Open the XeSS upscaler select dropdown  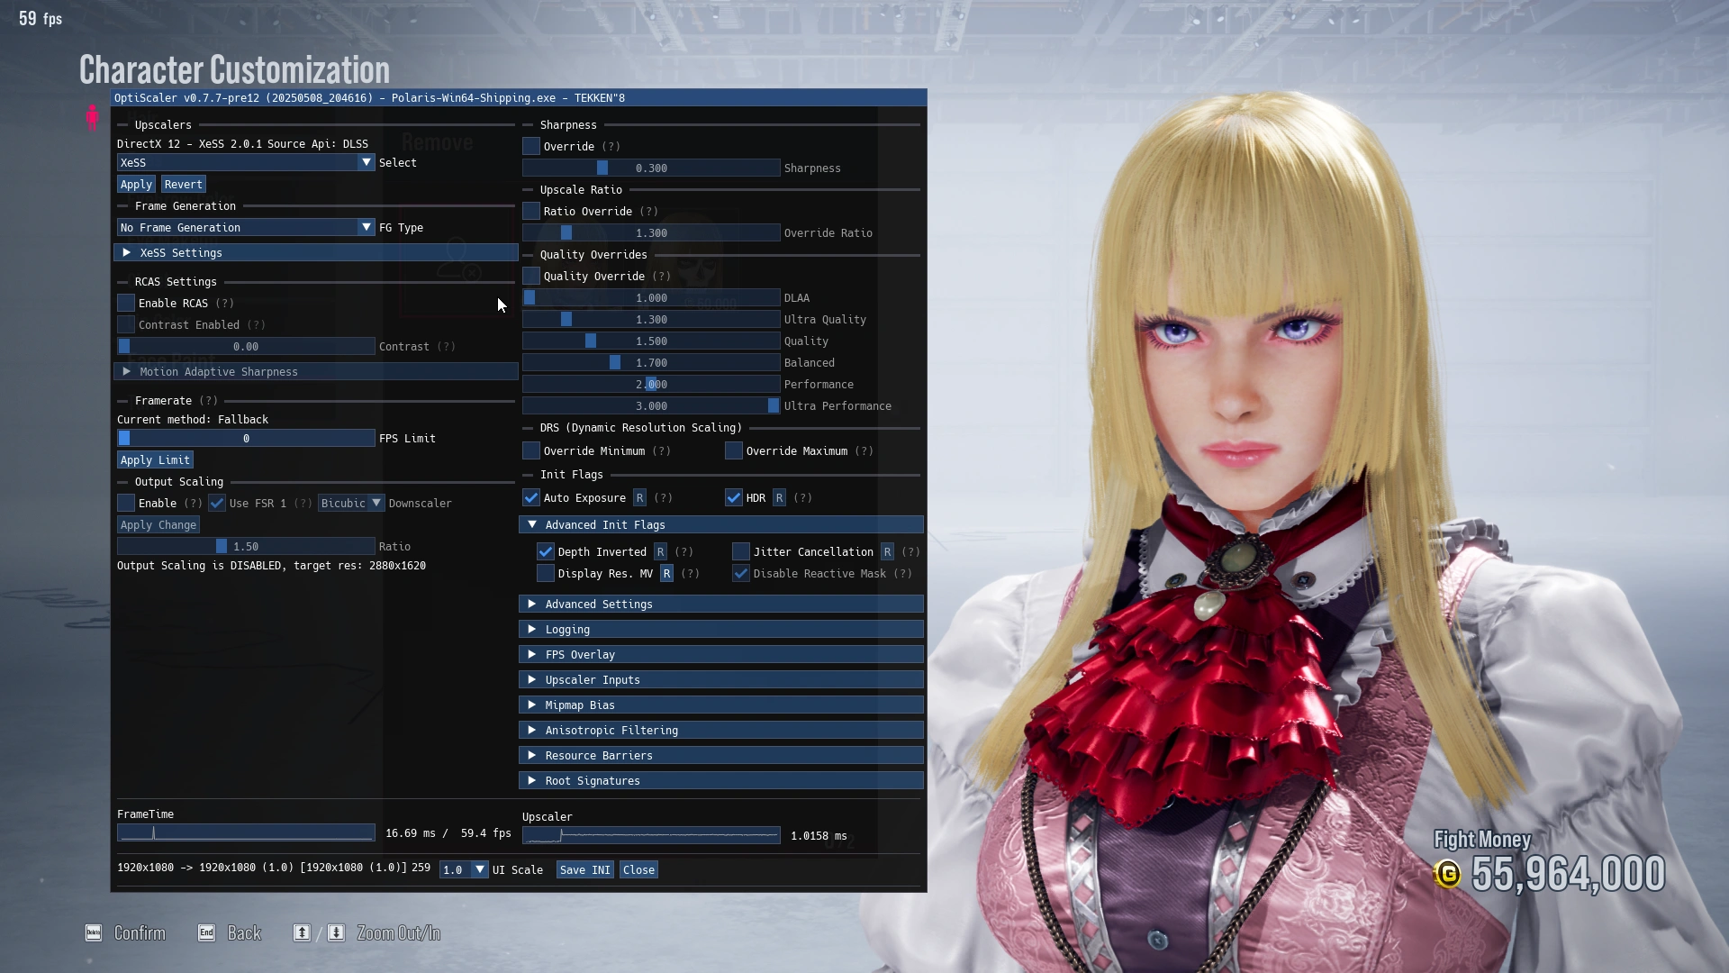pyautogui.click(x=246, y=162)
